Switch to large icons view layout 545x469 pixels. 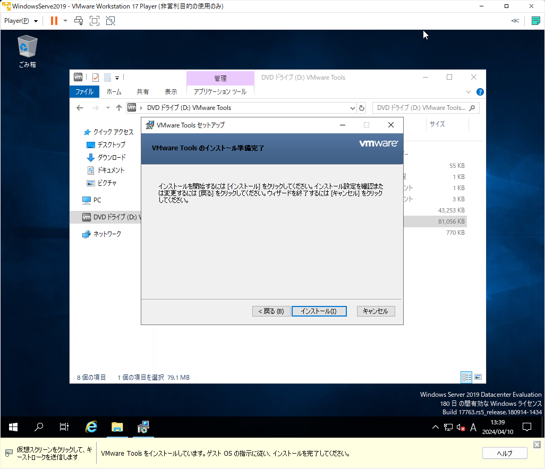tap(478, 377)
